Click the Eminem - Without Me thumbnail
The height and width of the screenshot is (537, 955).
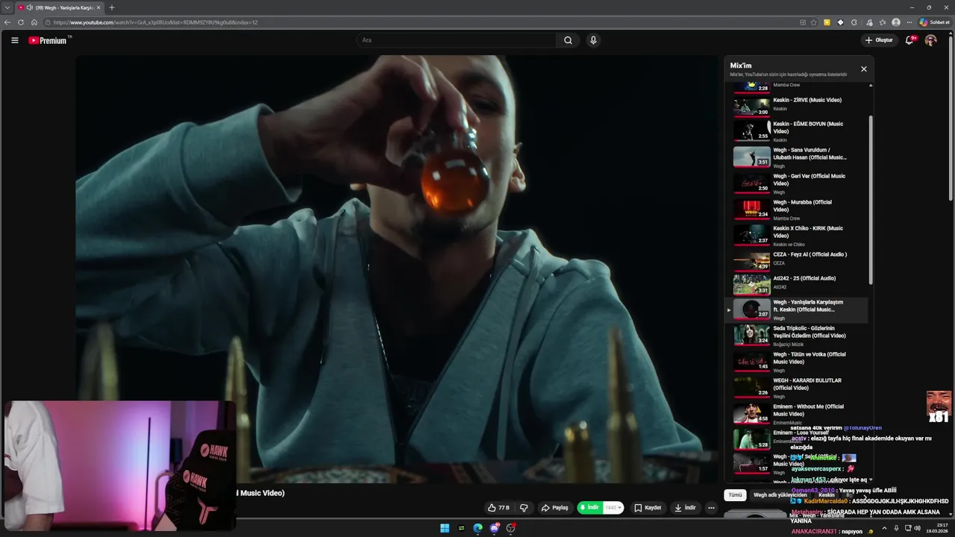[x=751, y=413]
